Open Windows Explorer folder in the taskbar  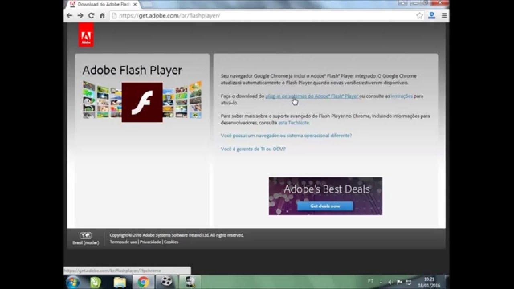(x=120, y=282)
